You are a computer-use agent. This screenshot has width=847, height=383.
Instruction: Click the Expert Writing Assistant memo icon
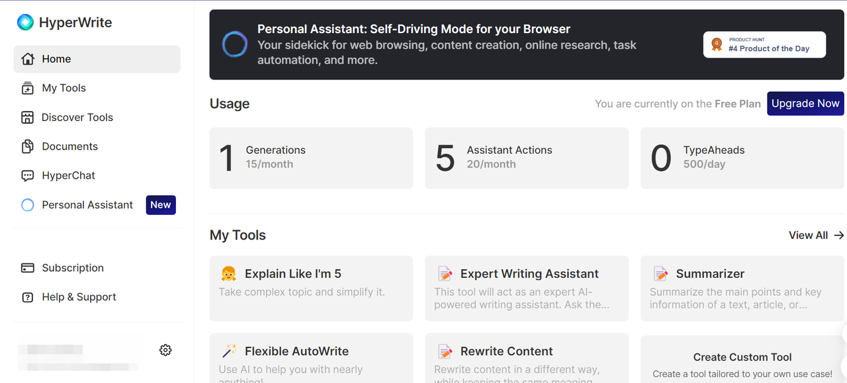pyautogui.click(x=445, y=274)
